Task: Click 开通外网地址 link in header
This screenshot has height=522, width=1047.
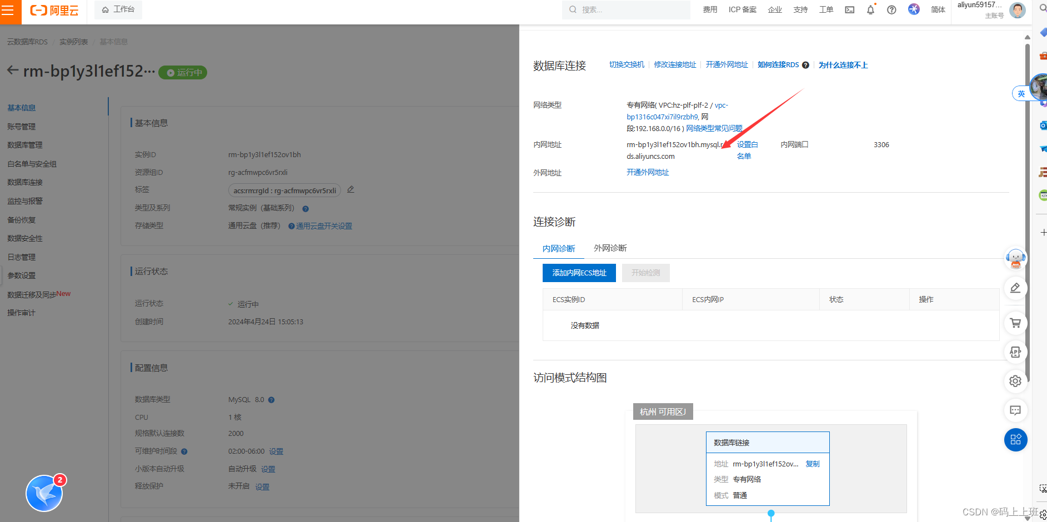Action: click(727, 64)
